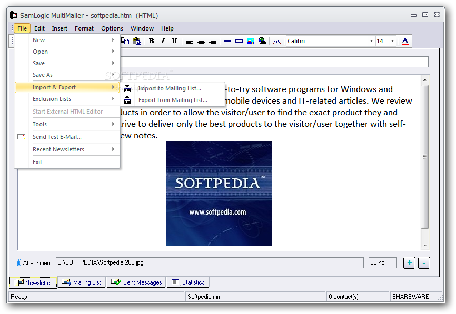Click the SamLogic MultiMailer title bar icon
Screen dimensions: 456x314
point(13,15)
